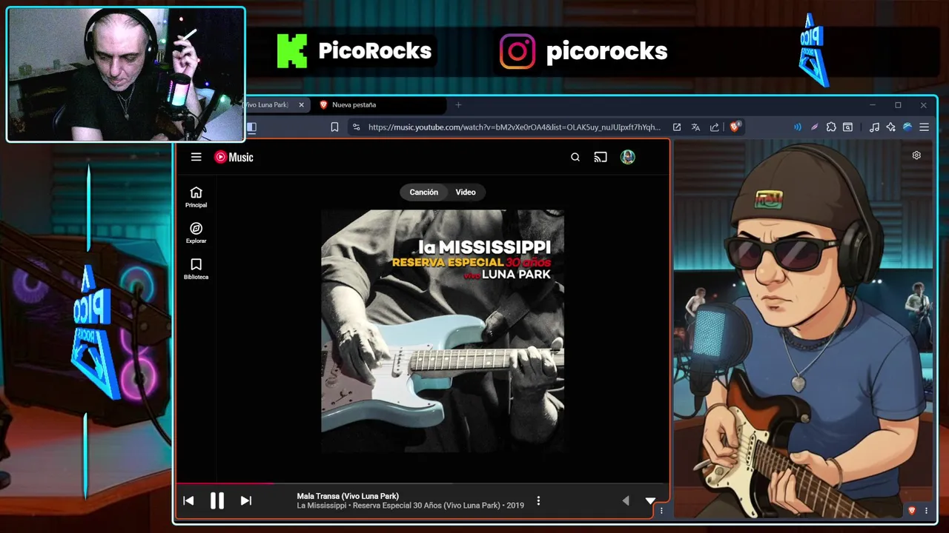
Task: Open the account avatar menu
Action: point(628,157)
